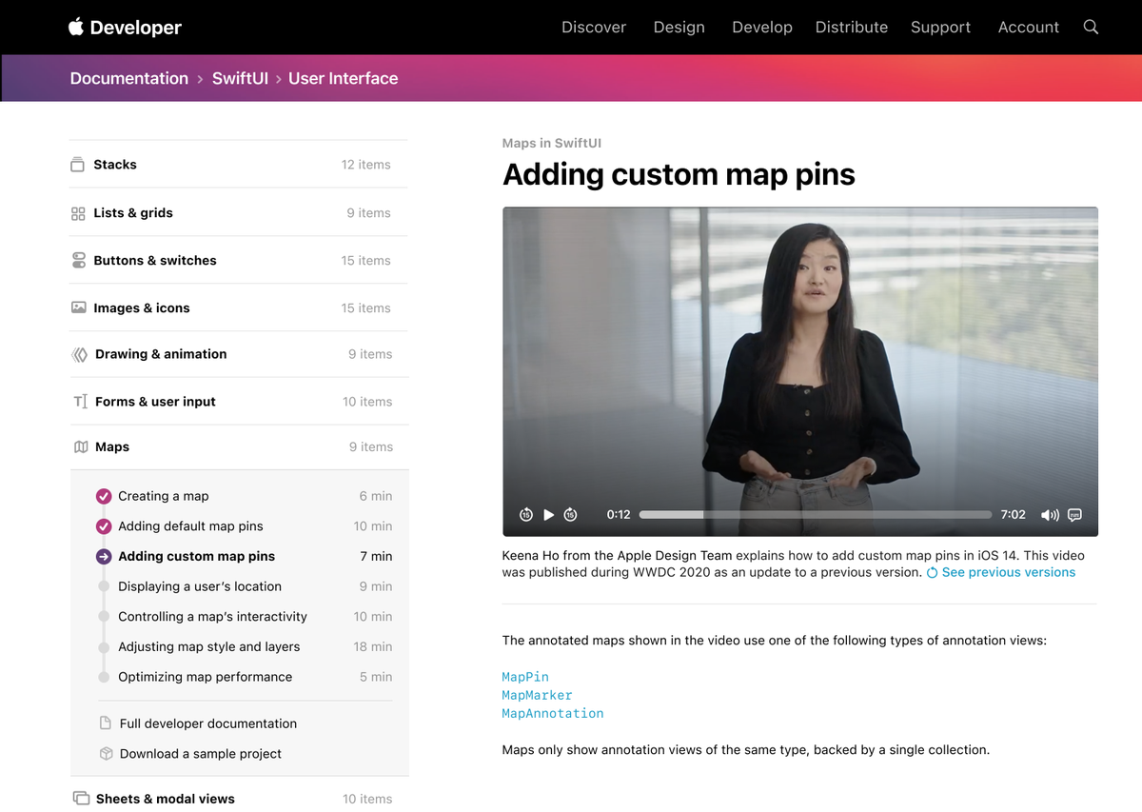Image resolution: width=1142 pixels, height=812 pixels.
Task: Click the Maps in SwiftUI eyebrow text
Action: (552, 144)
